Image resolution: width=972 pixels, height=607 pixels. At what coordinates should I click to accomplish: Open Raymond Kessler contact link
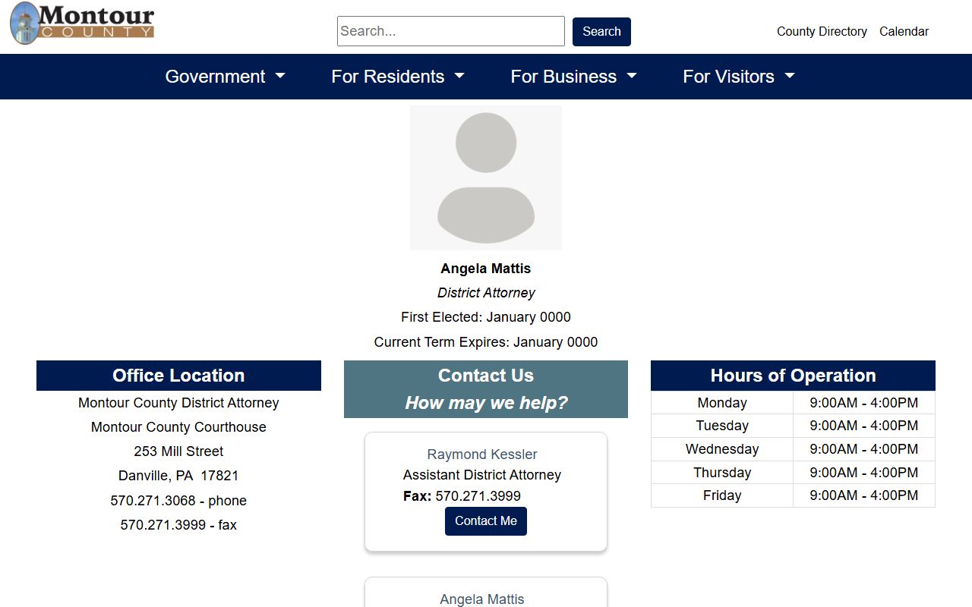[x=482, y=454]
